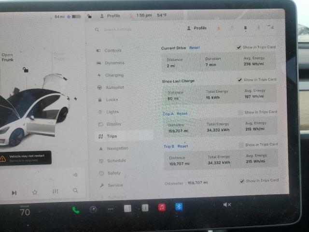The height and width of the screenshot is (232, 309).
Task: Favorite current media with star icon
Action: click(35, 192)
